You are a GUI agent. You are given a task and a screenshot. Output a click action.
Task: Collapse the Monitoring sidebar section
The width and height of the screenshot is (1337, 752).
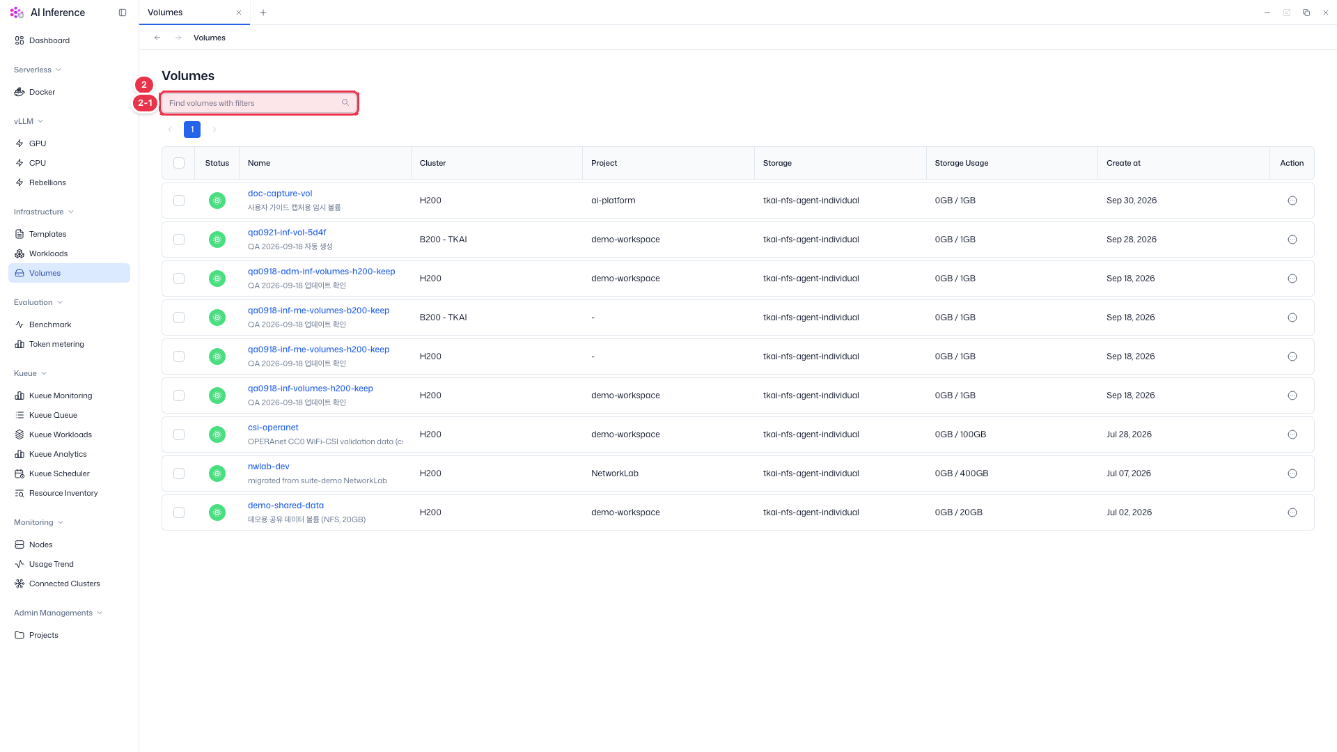pyautogui.click(x=39, y=522)
